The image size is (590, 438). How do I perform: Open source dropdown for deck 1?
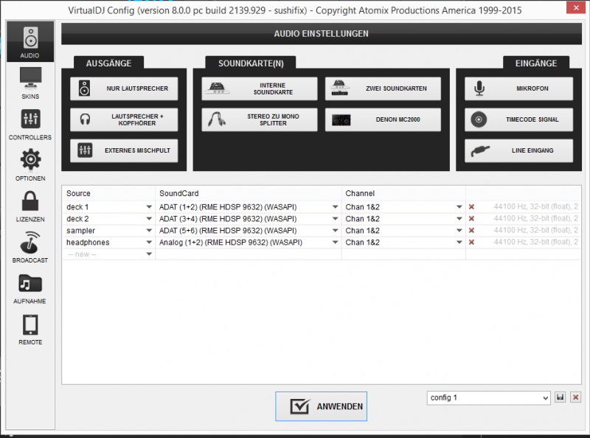149,207
